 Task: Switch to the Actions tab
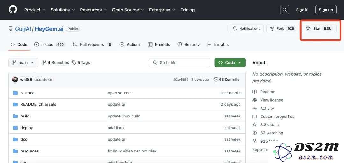130,44
